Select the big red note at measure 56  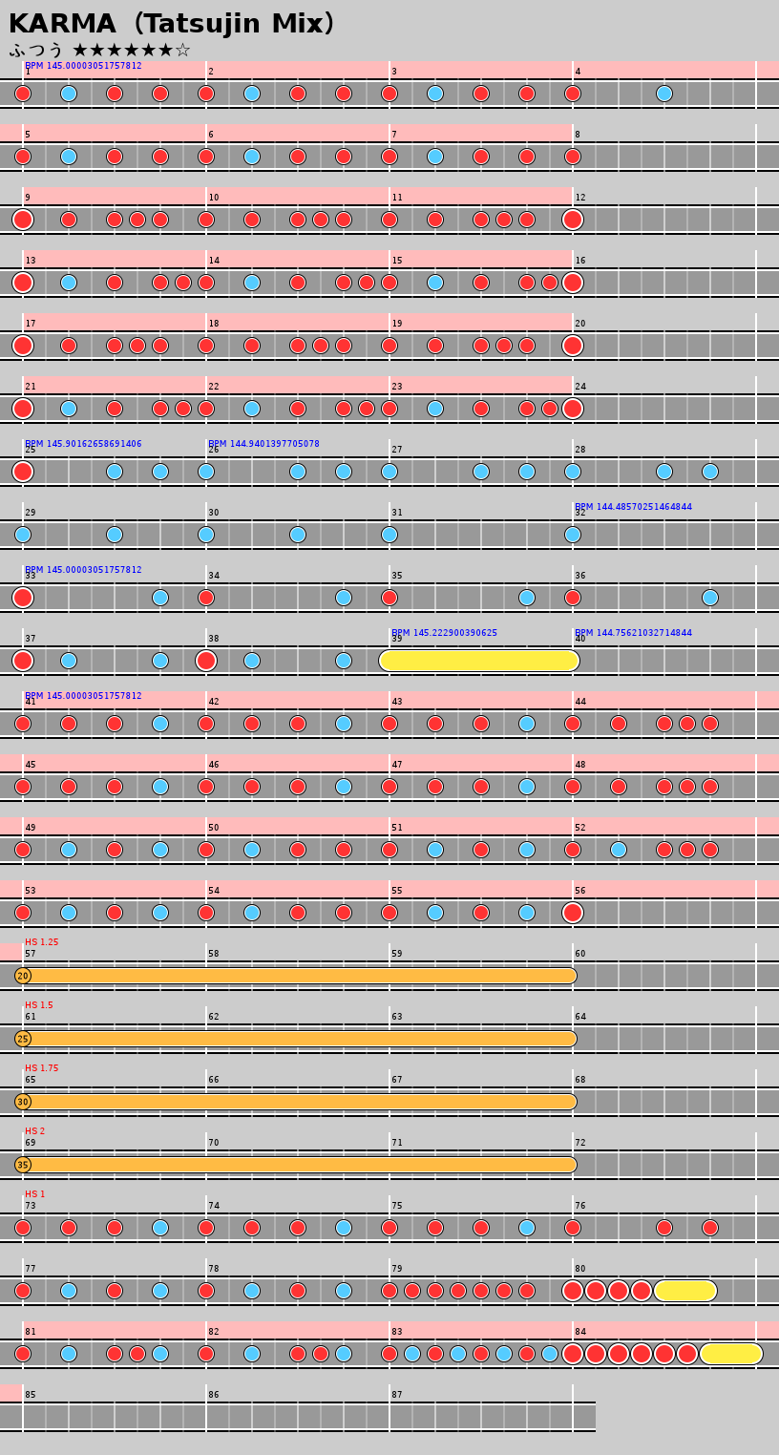click(573, 913)
